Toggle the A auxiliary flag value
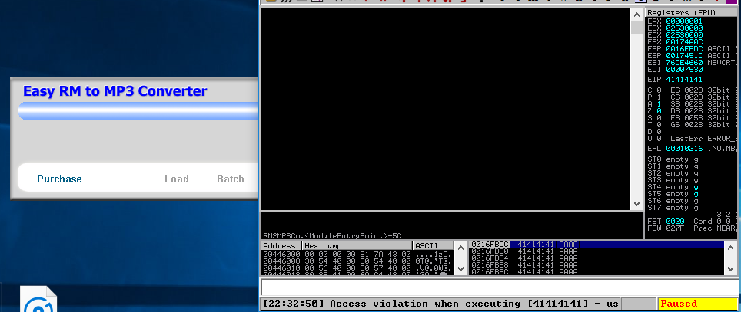 [659, 103]
